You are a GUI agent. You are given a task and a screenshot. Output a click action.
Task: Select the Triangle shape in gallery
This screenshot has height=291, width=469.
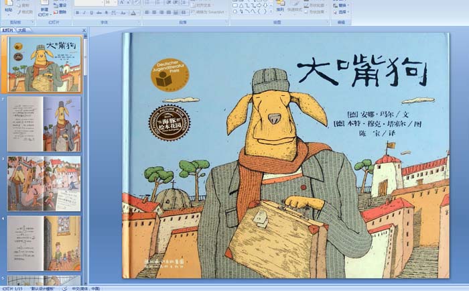click(x=241, y=5)
